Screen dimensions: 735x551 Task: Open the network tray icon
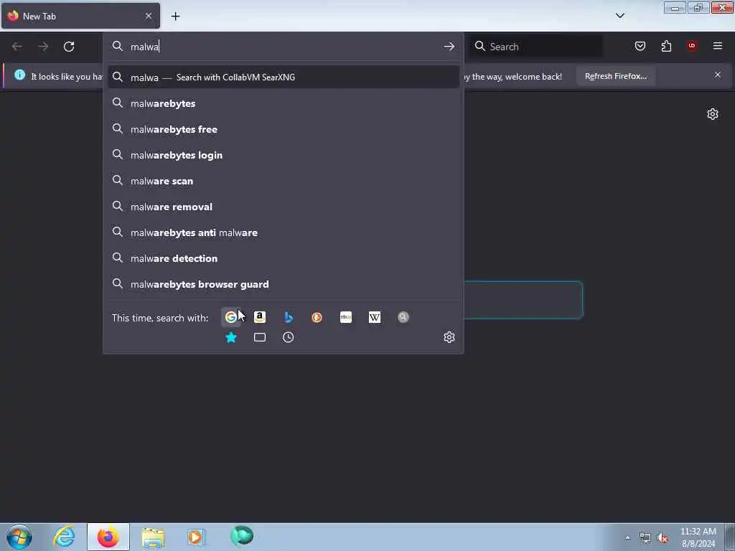point(645,538)
